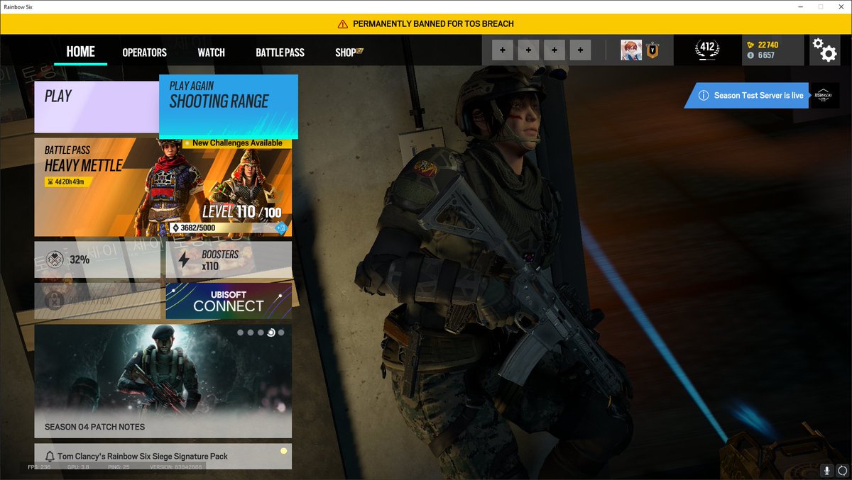Screen dimensions: 852x480
Task: Go to the HOME tab
Action: (x=80, y=51)
